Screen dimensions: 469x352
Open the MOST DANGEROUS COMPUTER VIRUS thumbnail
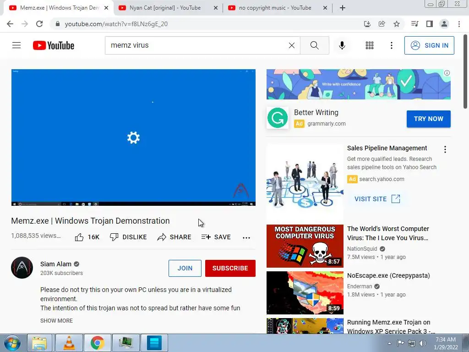(305, 246)
